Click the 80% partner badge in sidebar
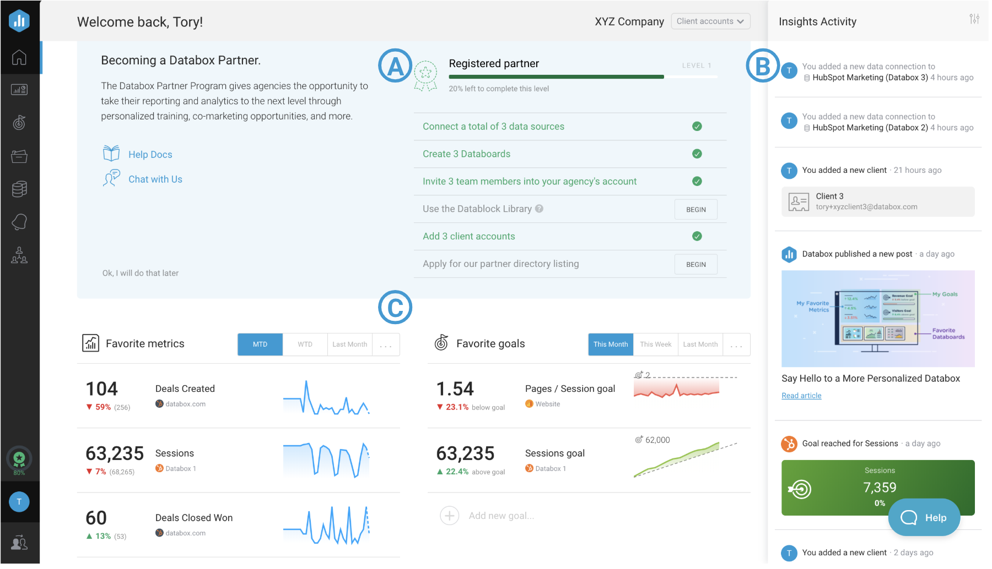The width and height of the screenshot is (992, 569). 19,460
